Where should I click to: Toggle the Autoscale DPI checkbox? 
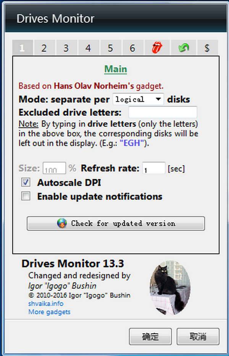pos(26,182)
